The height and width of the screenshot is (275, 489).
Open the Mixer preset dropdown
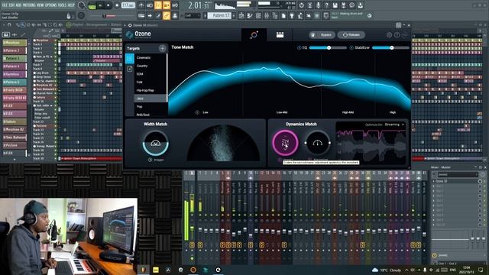click(x=458, y=174)
